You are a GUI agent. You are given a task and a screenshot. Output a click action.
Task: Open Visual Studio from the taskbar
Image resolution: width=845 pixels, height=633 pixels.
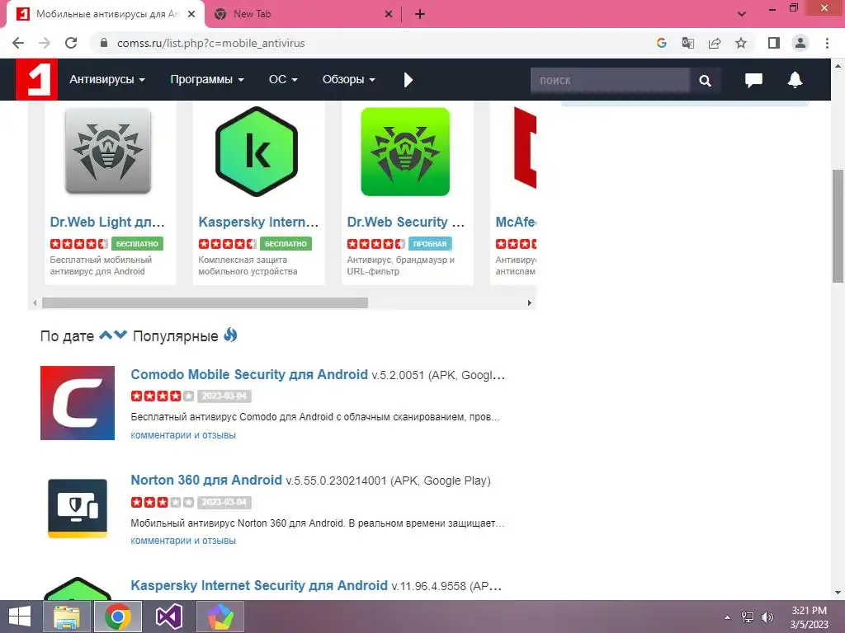(x=169, y=617)
